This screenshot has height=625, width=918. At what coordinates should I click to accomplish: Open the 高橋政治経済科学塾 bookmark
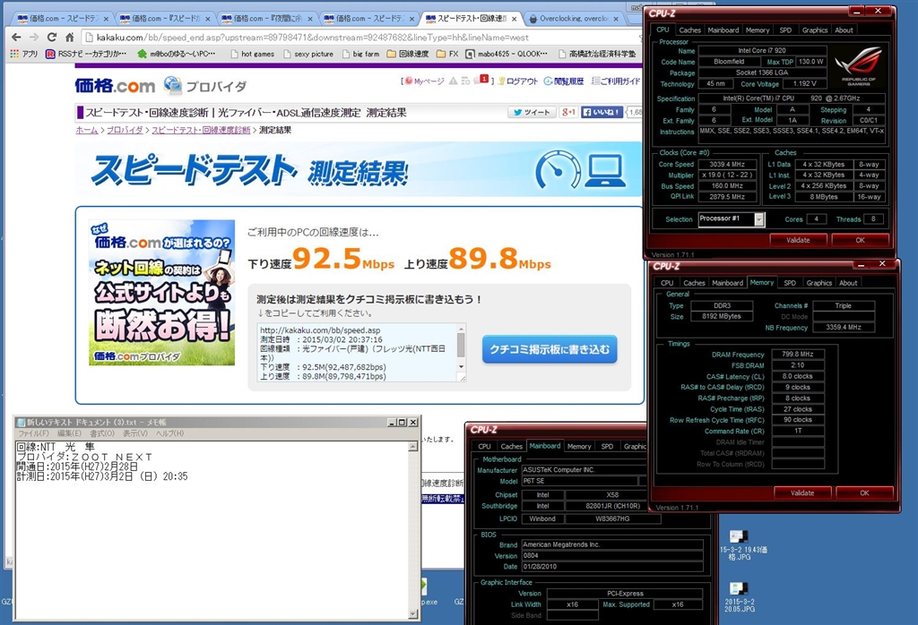(597, 54)
